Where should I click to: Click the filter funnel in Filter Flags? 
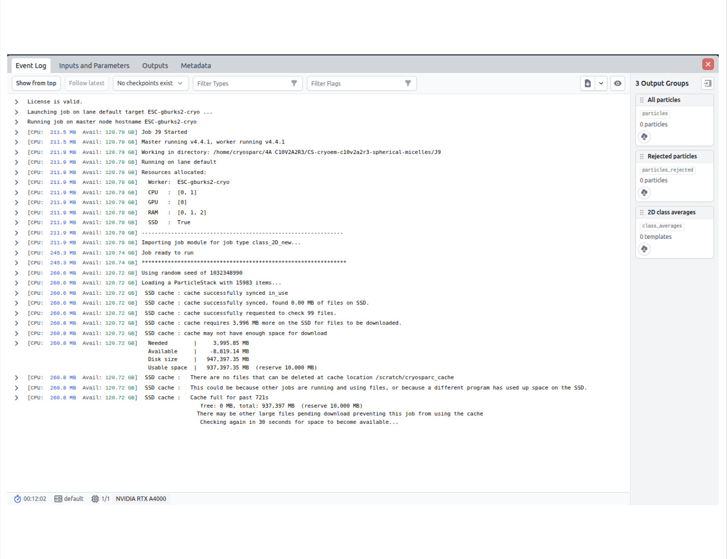408,83
